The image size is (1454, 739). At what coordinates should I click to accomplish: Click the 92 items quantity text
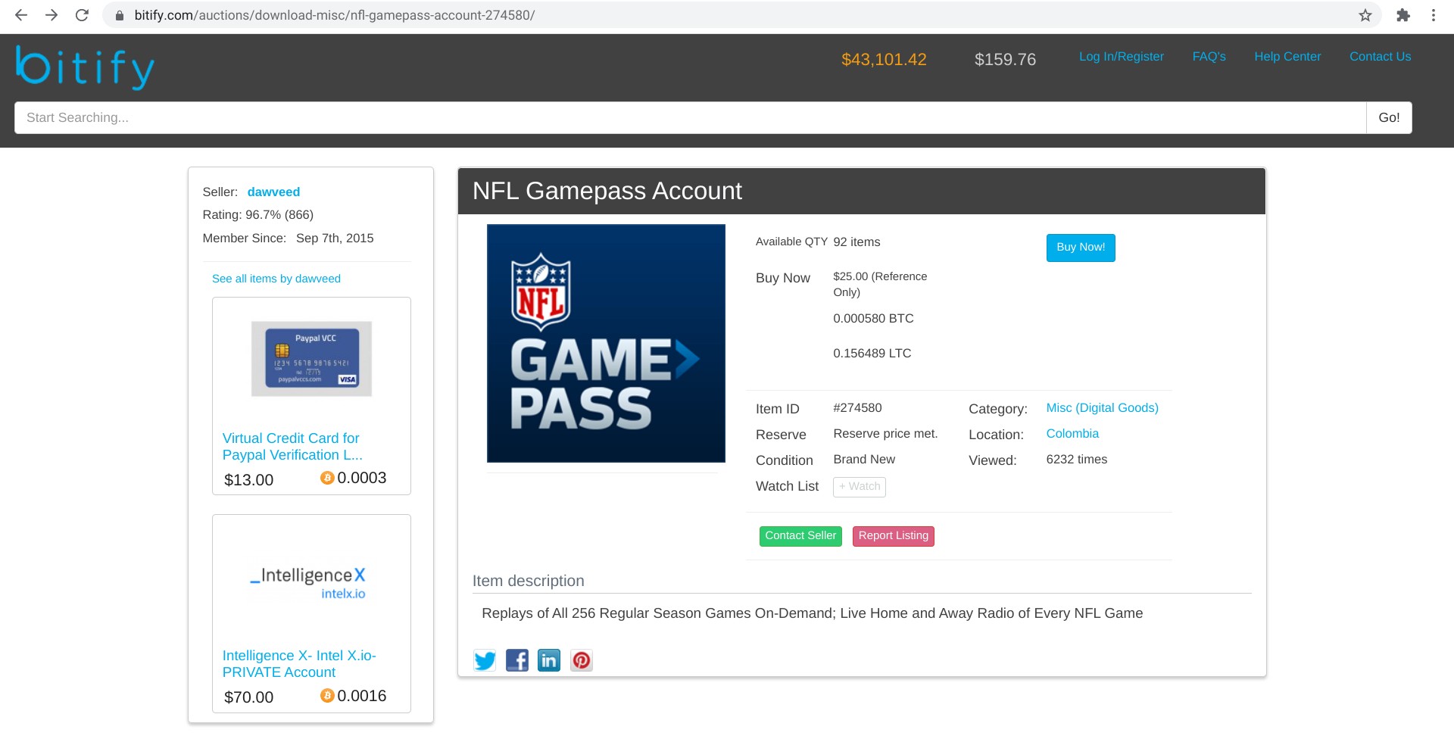856,242
